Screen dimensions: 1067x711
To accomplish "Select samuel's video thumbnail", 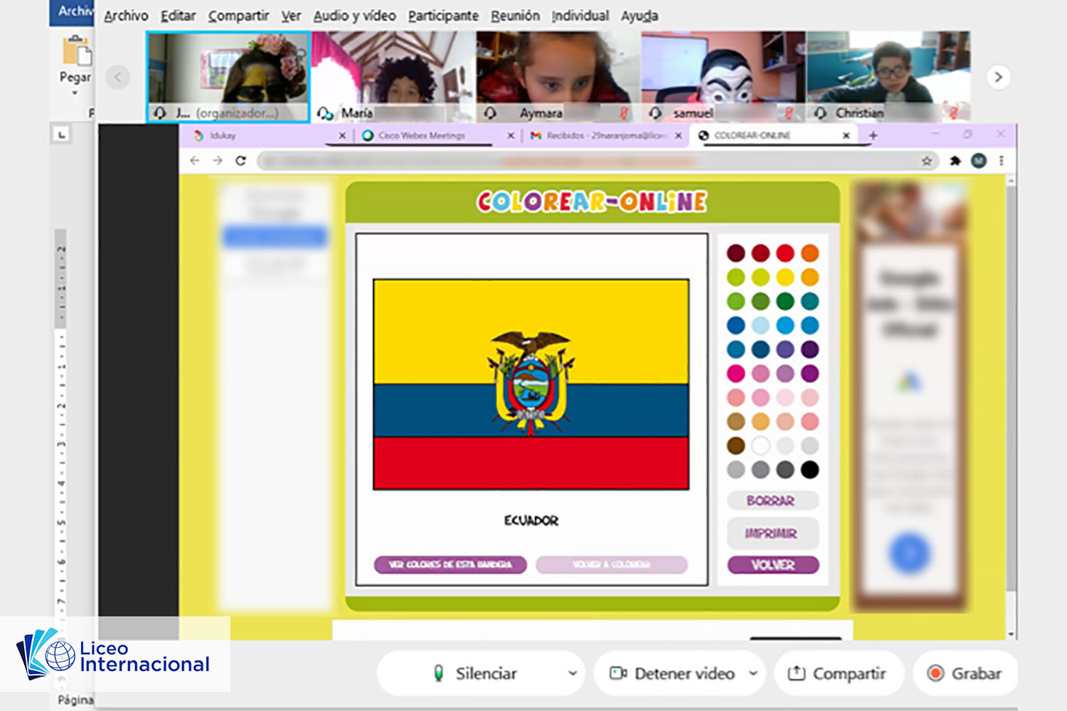I will coord(723,77).
